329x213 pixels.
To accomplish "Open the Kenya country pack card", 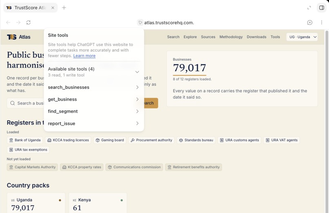I will pyautogui.click(x=98, y=203).
